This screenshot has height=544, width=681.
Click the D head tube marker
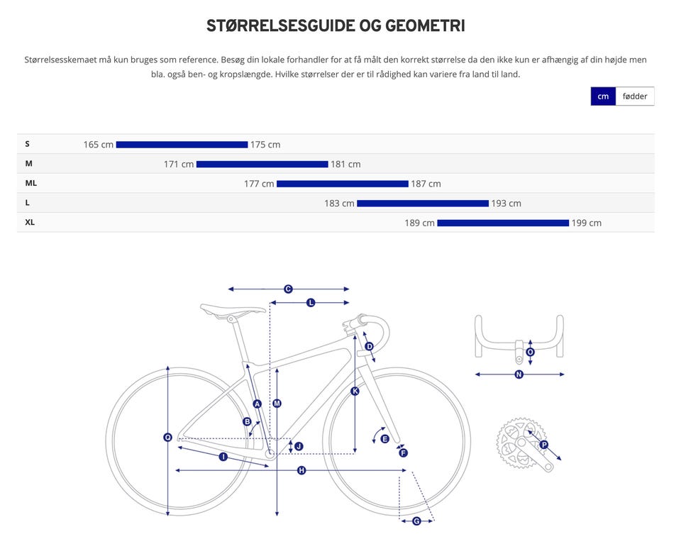tap(369, 346)
